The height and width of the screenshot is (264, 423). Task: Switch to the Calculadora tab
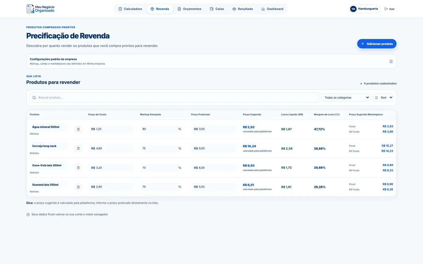(130, 9)
